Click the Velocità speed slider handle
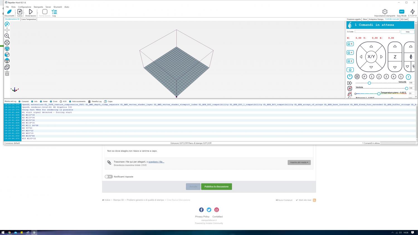The width and height of the screenshot is (418, 235). pos(369,83)
